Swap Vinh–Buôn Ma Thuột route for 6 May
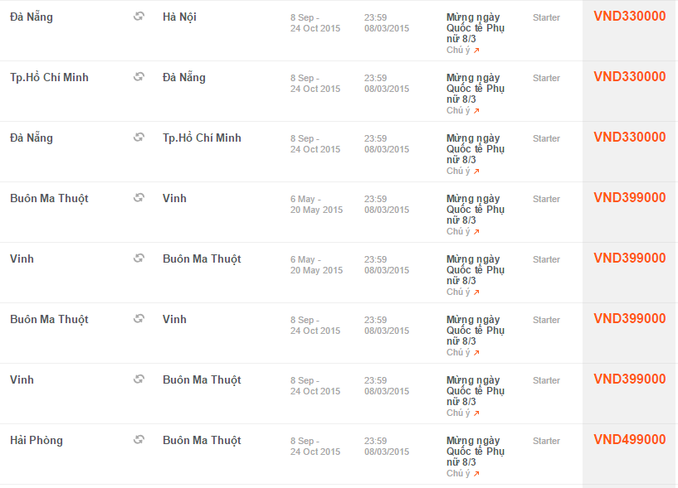The width and height of the screenshot is (678, 488). [x=139, y=258]
